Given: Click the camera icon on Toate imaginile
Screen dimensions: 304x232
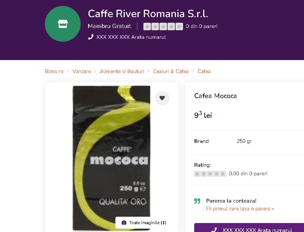Looking at the screenshot, I should tap(124, 223).
